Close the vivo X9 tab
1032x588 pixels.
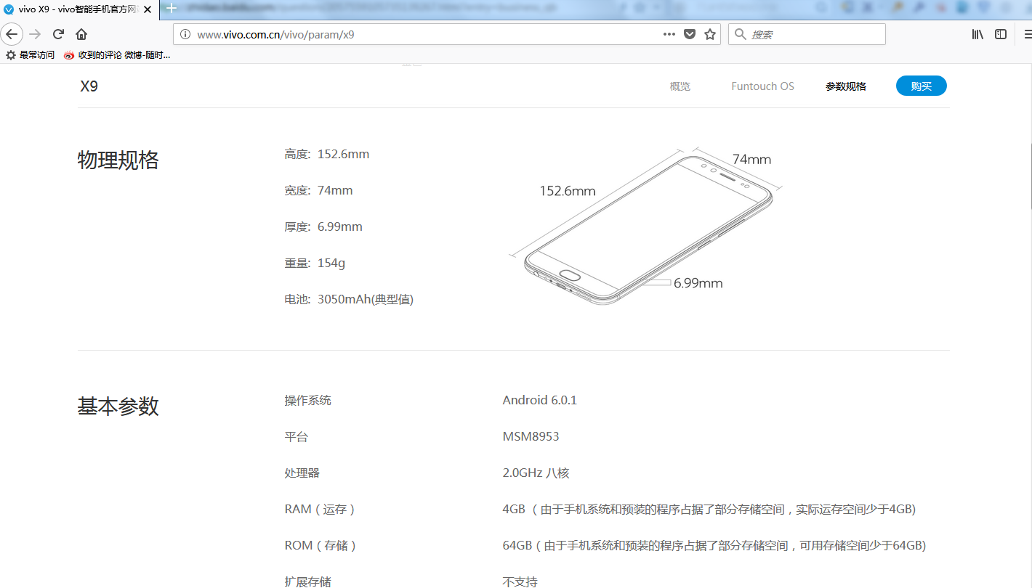(148, 9)
